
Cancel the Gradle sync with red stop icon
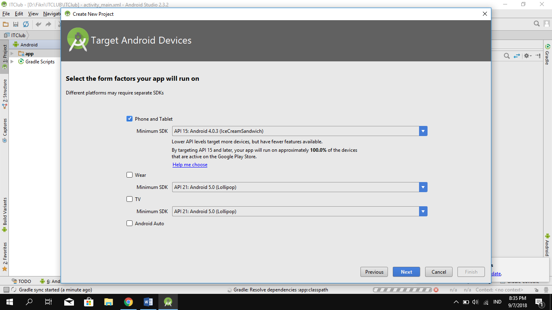click(x=436, y=290)
